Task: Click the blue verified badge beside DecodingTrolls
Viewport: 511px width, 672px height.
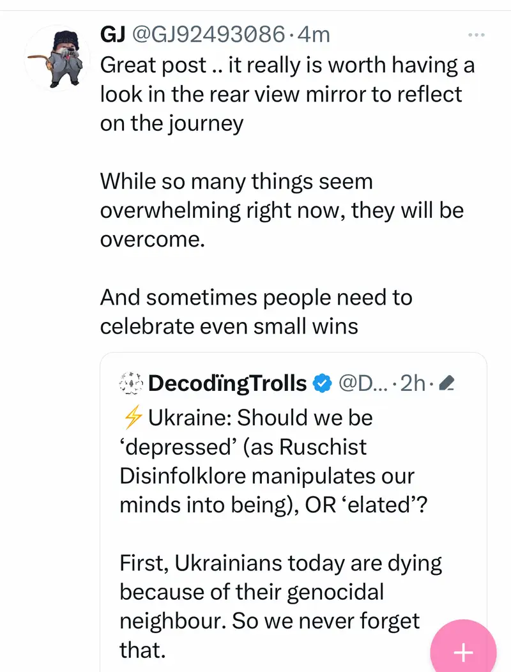Action: click(x=322, y=383)
